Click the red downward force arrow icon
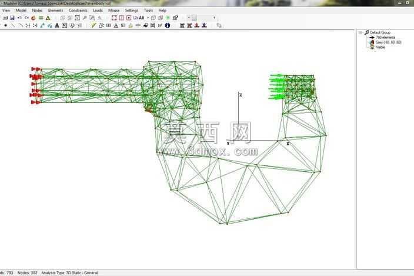The image size is (414, 276). click(x=196, y=26)
